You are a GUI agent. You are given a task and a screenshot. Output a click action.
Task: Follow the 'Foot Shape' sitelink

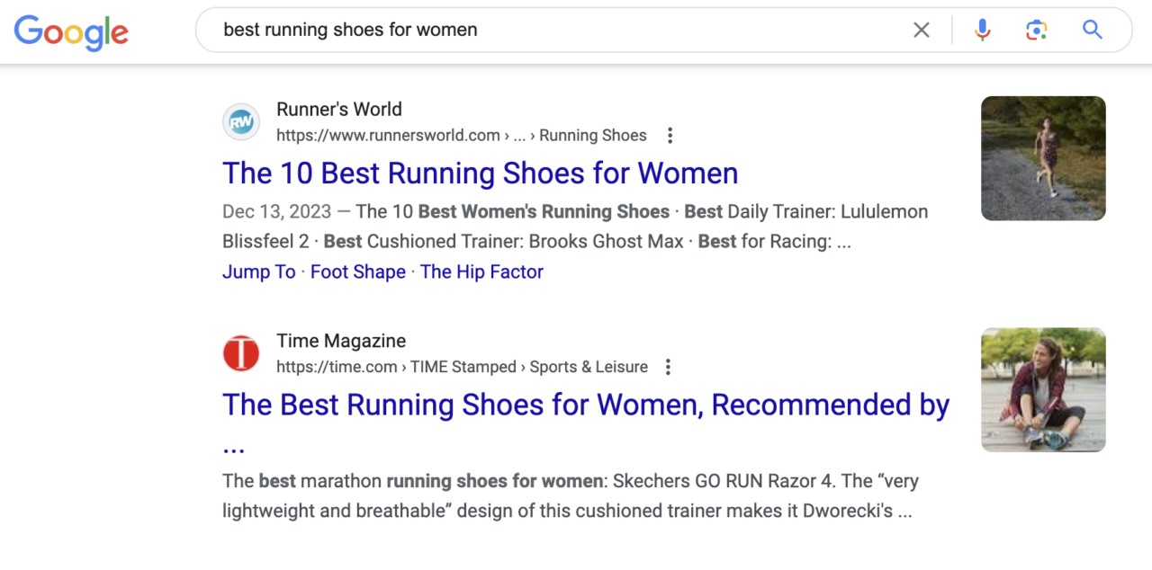coord(358,272)
